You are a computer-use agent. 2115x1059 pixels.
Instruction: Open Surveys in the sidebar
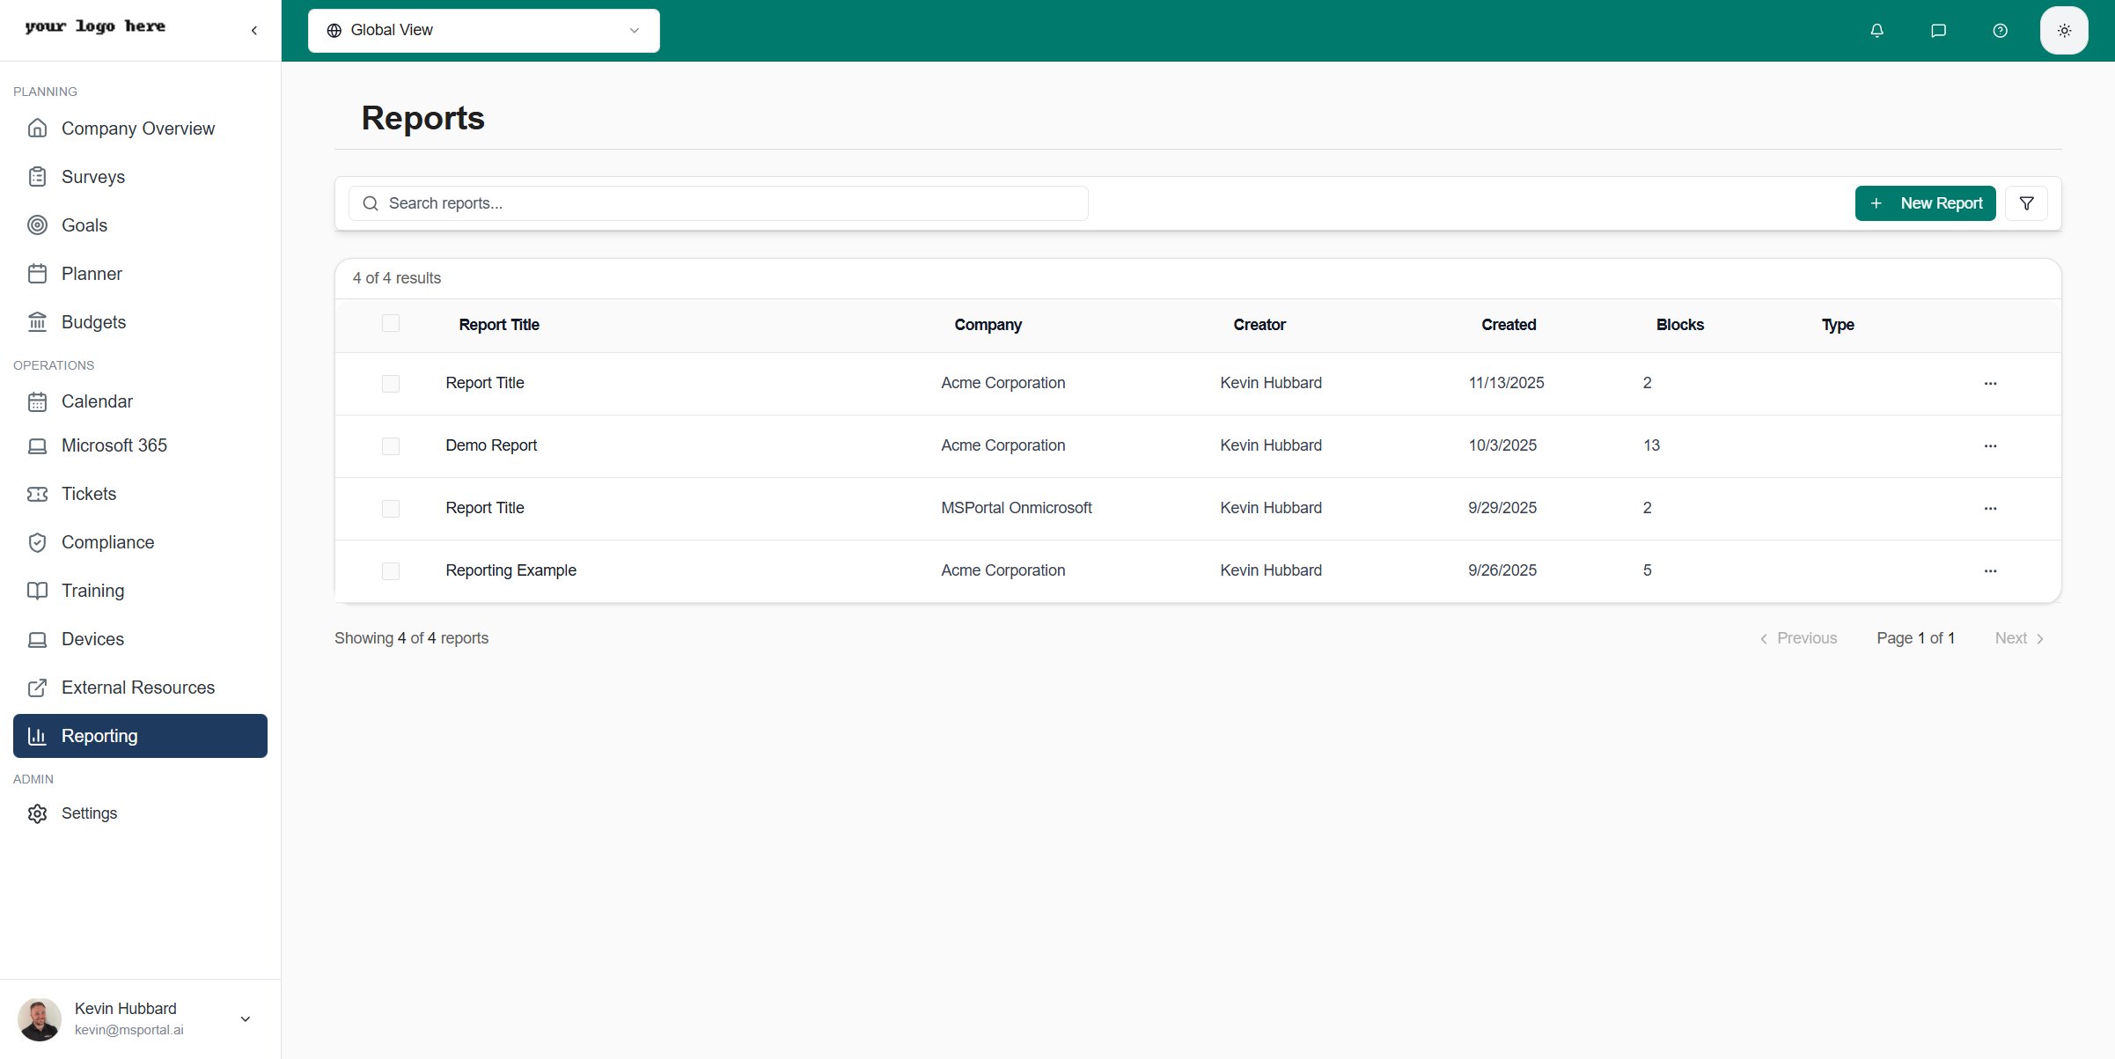[141, 177]
